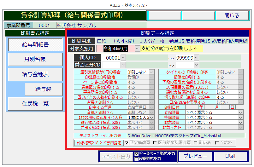Click テキストファイル出力先 path field

point(186,135)
